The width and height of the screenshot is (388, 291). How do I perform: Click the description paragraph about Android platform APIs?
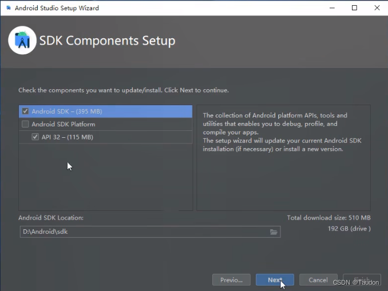282,132
